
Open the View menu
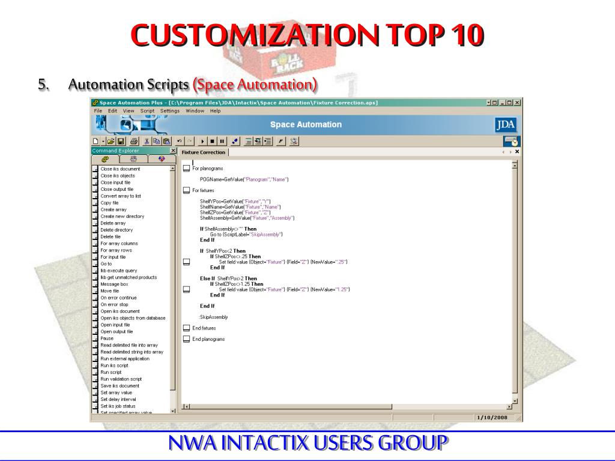[x=129, y=111]
